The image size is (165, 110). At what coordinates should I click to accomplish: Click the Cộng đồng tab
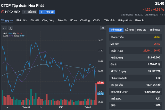(x=48, y=20)
